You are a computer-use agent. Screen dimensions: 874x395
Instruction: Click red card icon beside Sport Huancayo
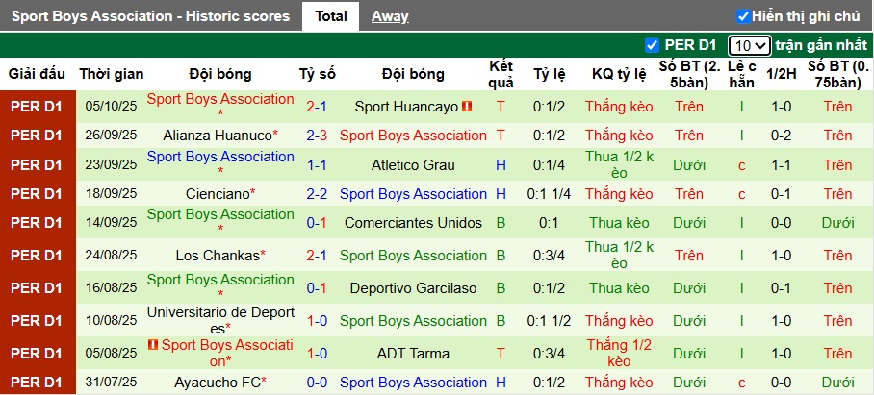tap(467, 107)
